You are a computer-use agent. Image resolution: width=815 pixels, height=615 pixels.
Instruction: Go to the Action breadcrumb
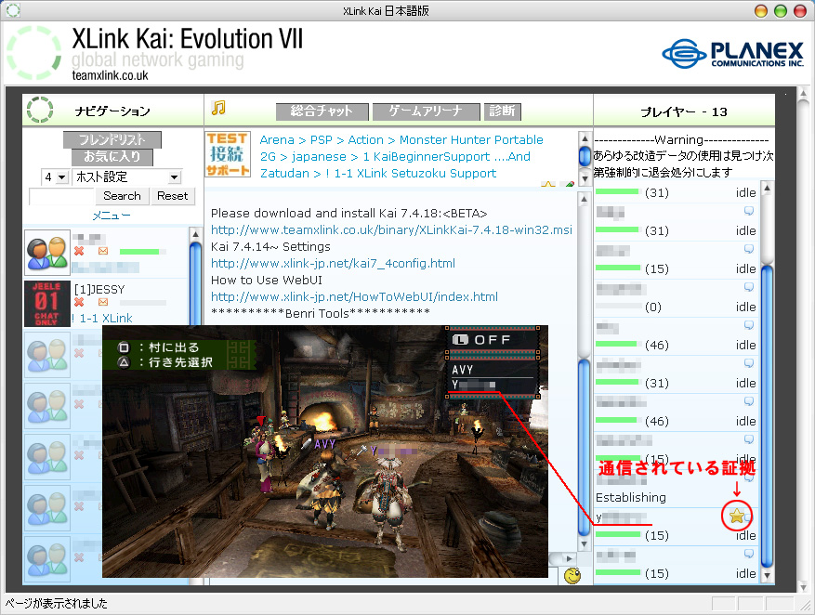point(366,139)
